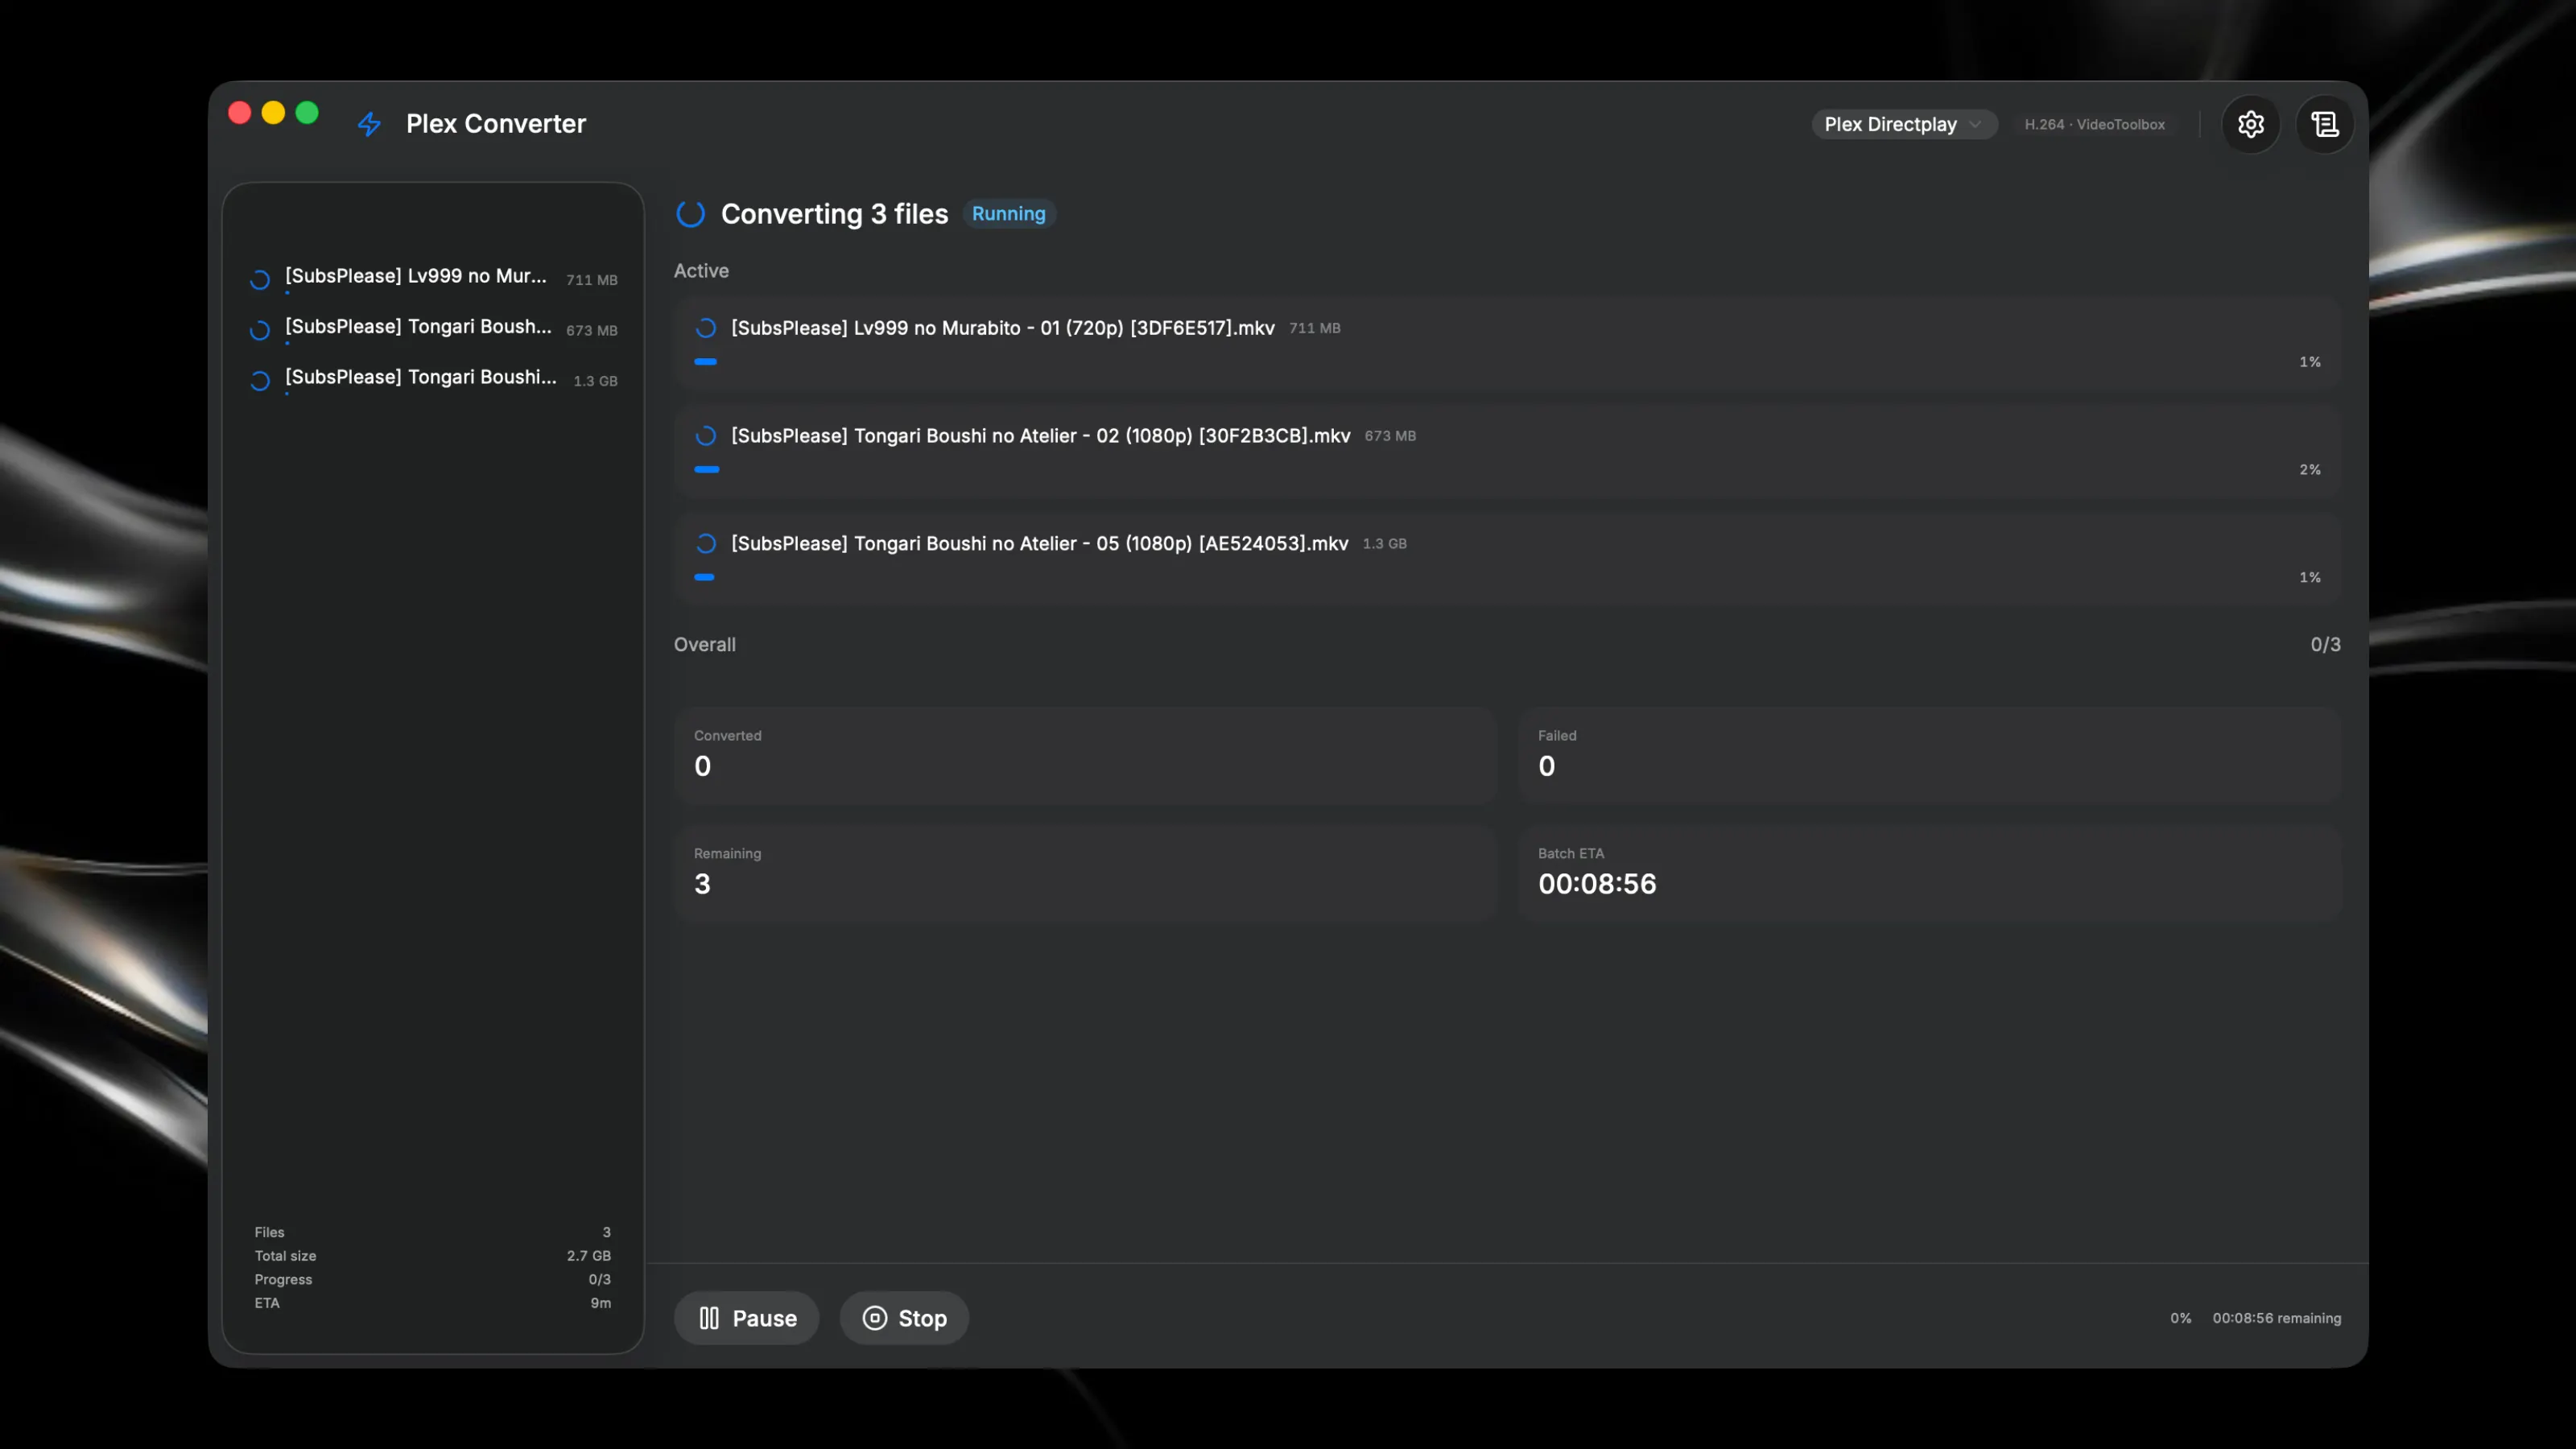Screen dimensions: 2576x1449
Task: Click the Overall section label
Action: (x=704, y=645)
